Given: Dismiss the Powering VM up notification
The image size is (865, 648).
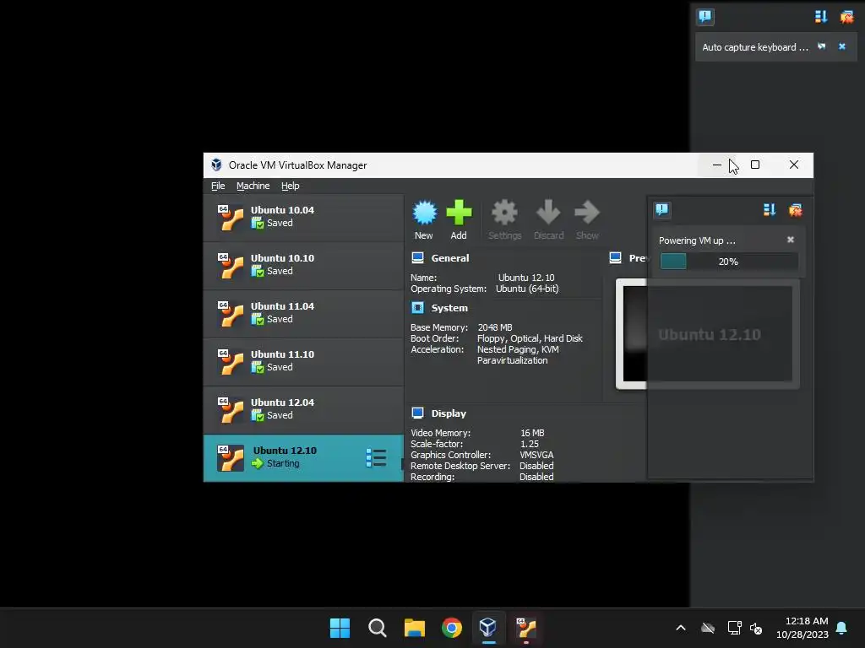Looking at the screenshot, I should click(x=791, y=240).
